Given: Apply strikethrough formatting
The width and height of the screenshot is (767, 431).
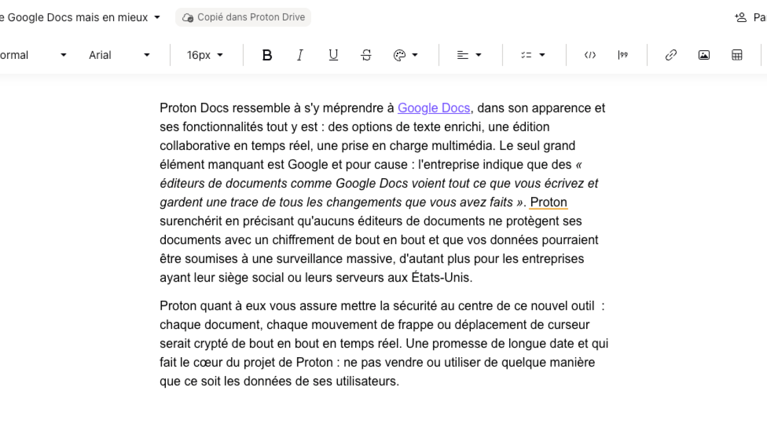Looking at the screenshot, I should [365, 55].
